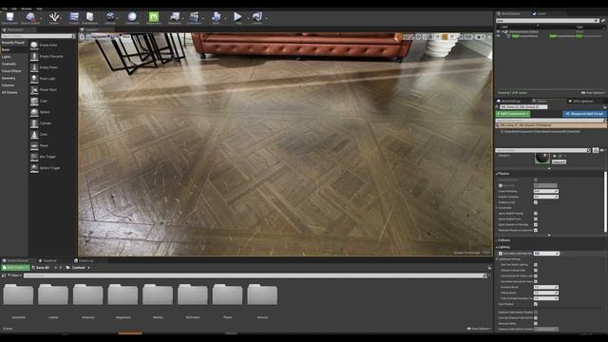Screen dimensions: 608x342
Task: Click the Cinematics toolbar icon
Action: pos(194,18)
